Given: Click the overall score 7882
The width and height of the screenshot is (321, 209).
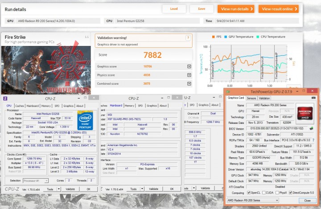Looking at the screenshot, I should [152, 55].
